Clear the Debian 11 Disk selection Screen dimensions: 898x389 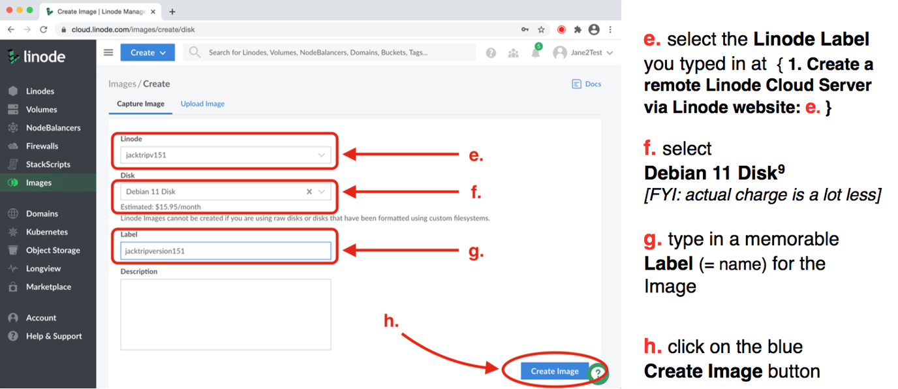[x=309, y=192]
